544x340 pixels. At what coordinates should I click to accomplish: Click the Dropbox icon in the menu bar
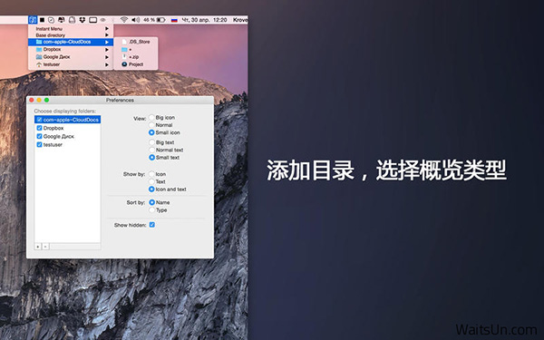point(83,20)
